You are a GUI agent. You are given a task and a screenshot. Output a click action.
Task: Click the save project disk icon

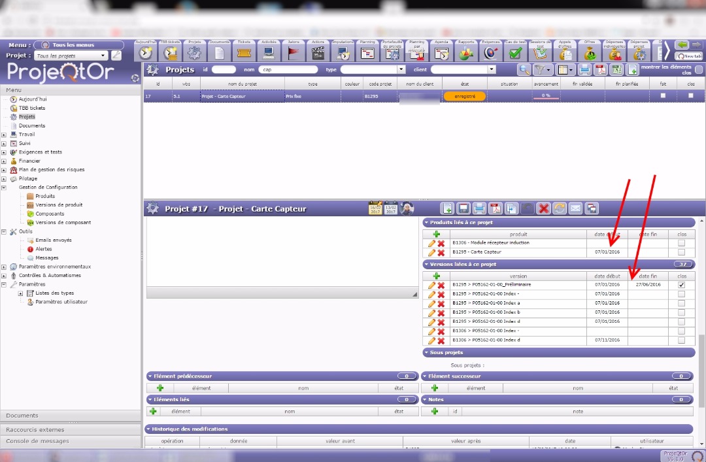coord(463,208)
